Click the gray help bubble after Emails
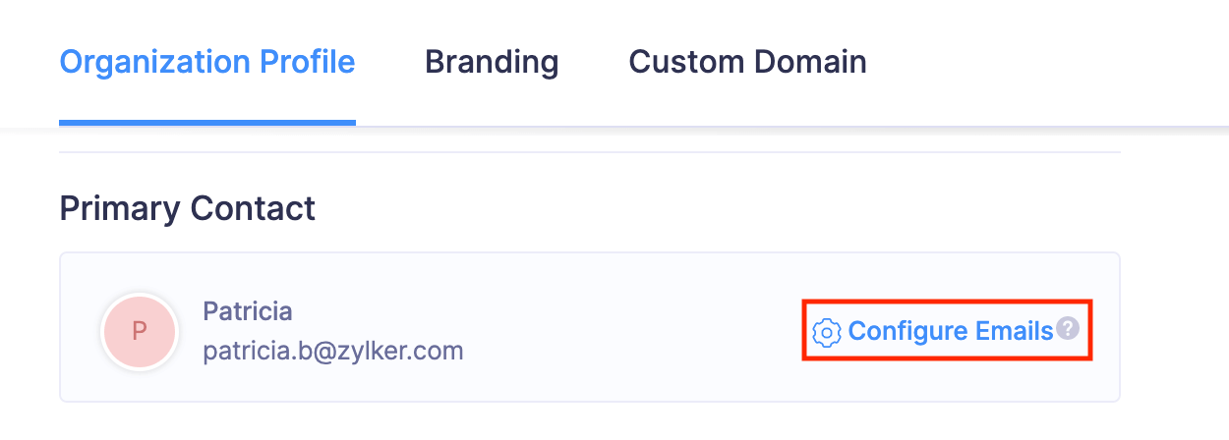The width and height of the screenshot is (1229, 440). [1068, 330]
